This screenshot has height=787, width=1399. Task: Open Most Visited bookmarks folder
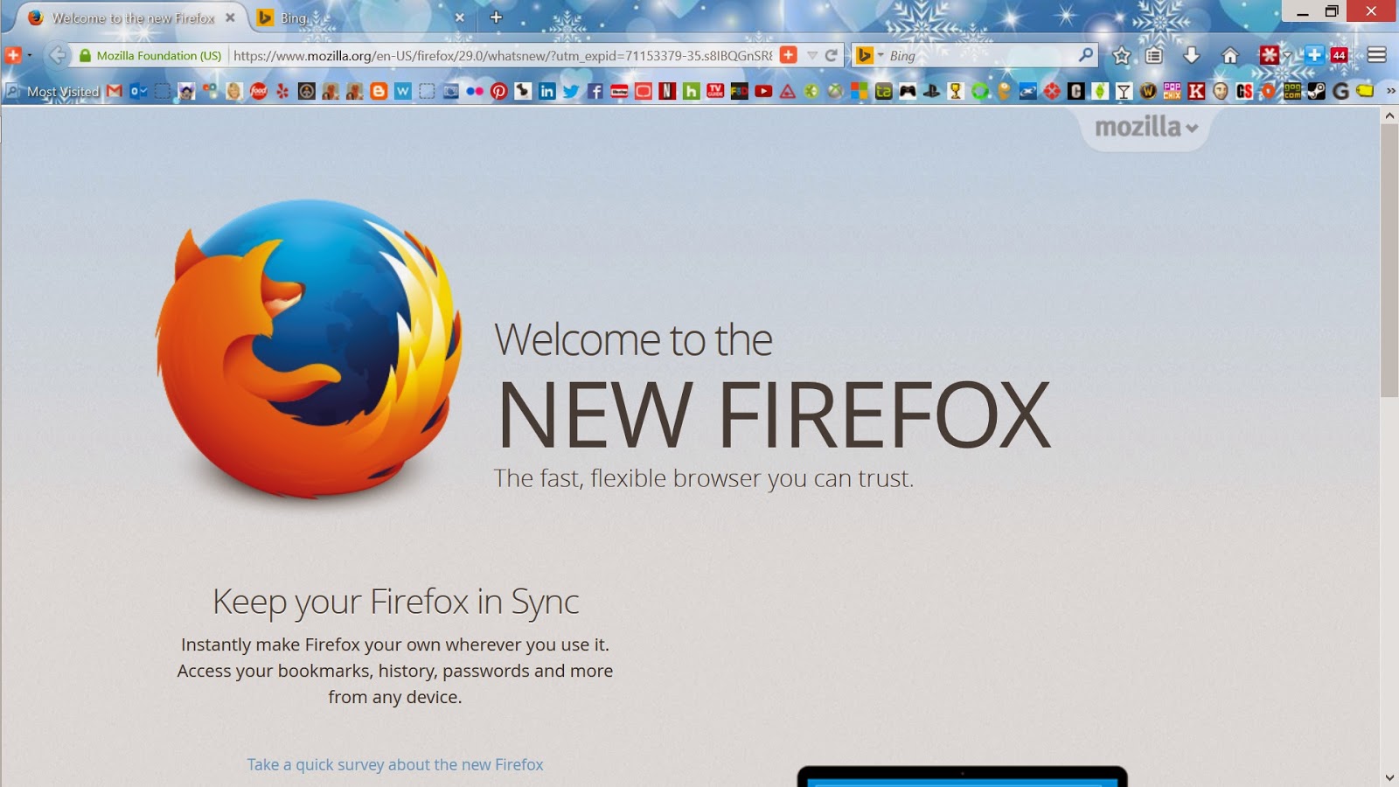[52, 91]
